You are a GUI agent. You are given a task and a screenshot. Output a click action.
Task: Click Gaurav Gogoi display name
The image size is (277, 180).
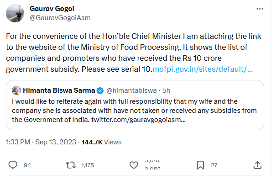[52, 9]
